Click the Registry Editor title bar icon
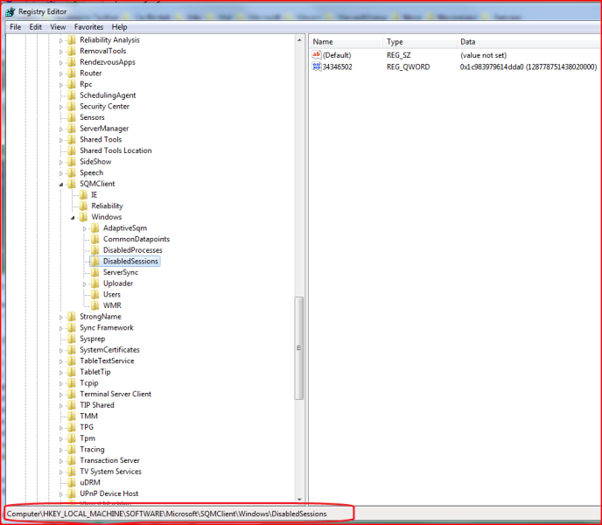 10,12
